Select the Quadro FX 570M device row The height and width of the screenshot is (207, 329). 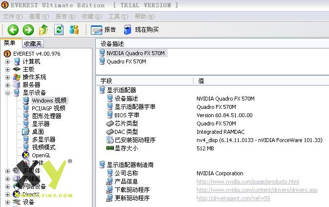(x=126, y=62)
